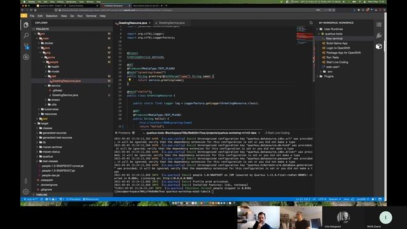Open the File menu

click(32, 16)
